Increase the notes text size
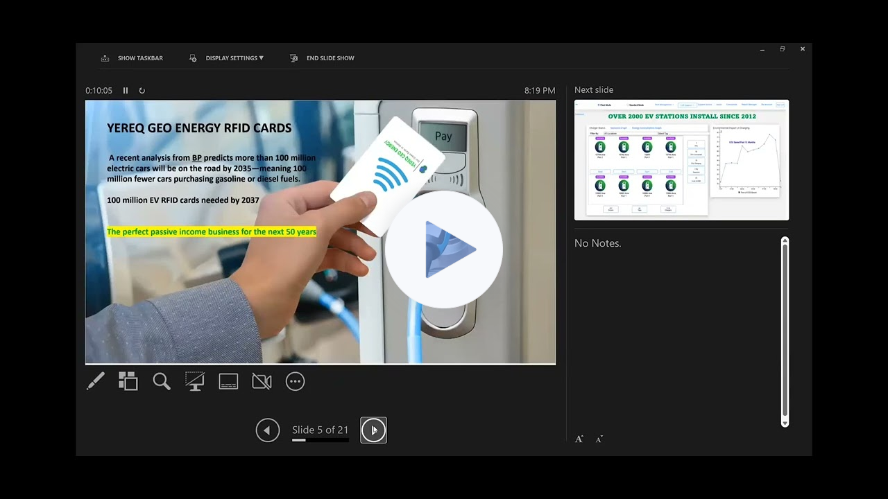Viewport: 888px width, 499px height. [579, 439]
